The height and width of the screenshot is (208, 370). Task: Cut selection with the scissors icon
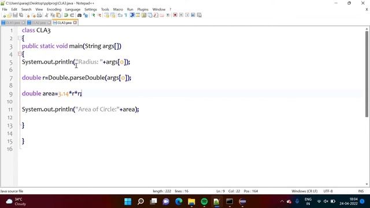point(46,16)
